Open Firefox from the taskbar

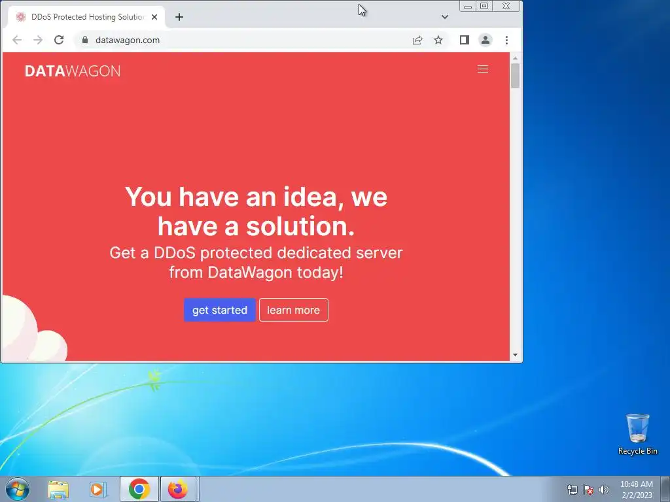pyautogui.click(x=178, y=489)
